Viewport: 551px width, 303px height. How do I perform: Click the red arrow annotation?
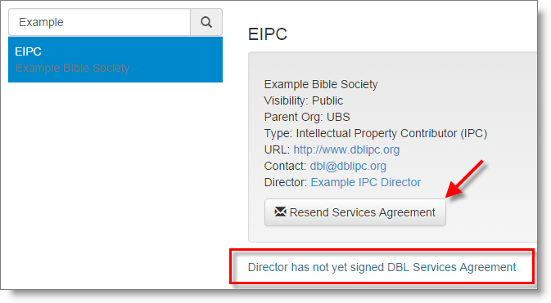(464, 179)
